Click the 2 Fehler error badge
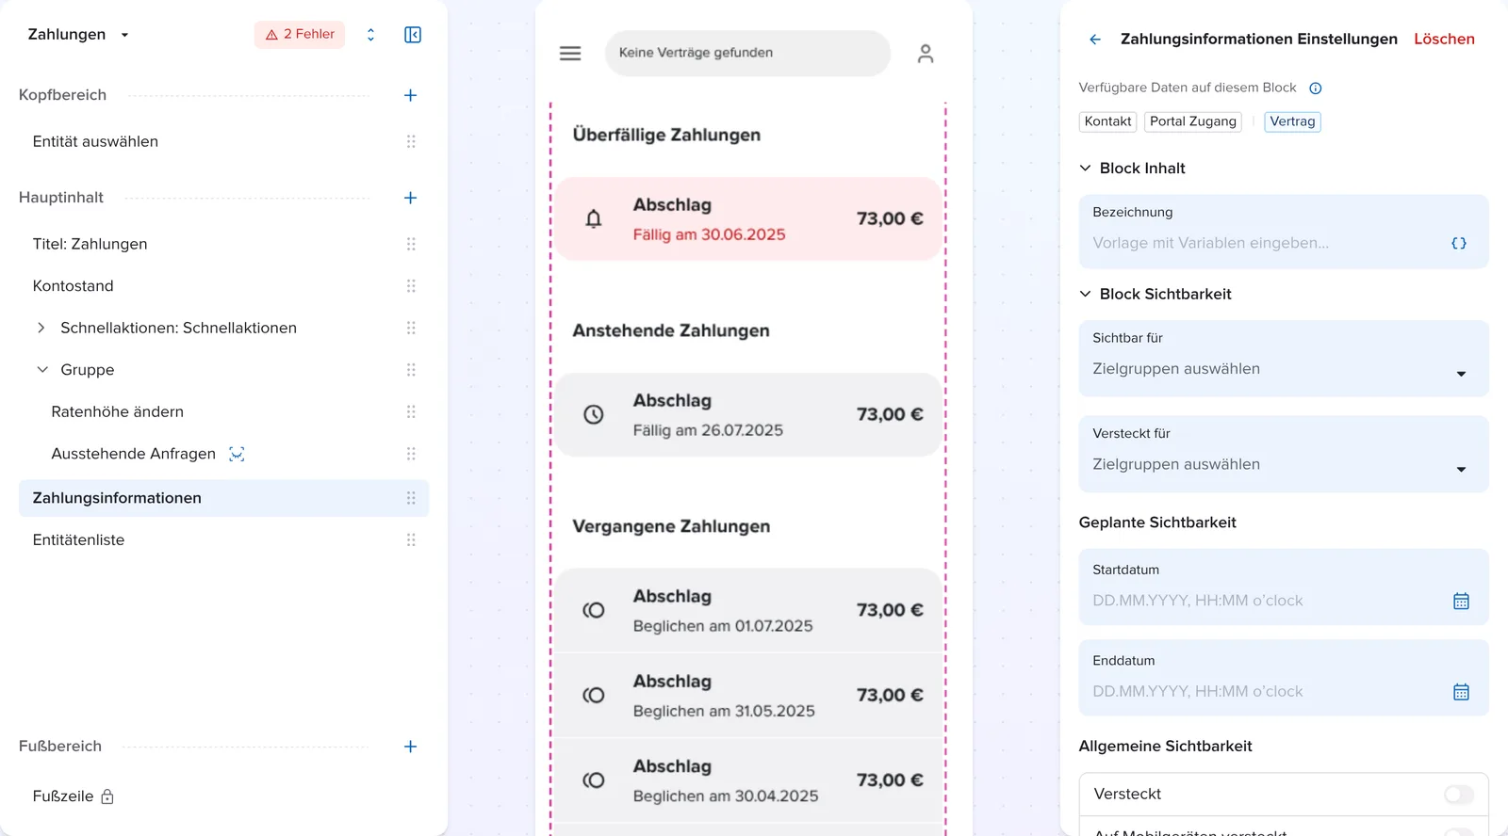 pyautogui.click(x=300, y=35)
